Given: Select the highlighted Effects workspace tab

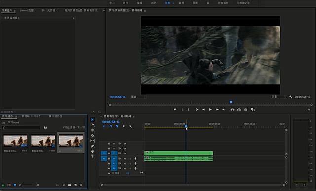Looking at the screenshot, I should coord(167,3).
